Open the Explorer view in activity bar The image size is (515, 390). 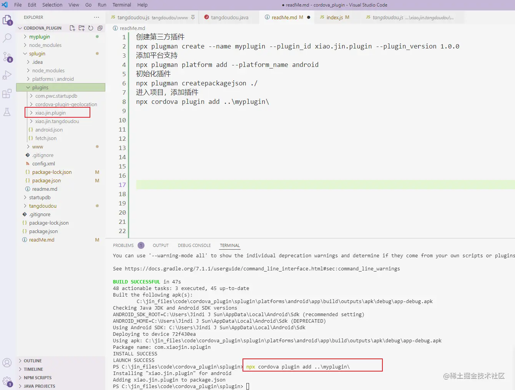click(x=7, y=20)
